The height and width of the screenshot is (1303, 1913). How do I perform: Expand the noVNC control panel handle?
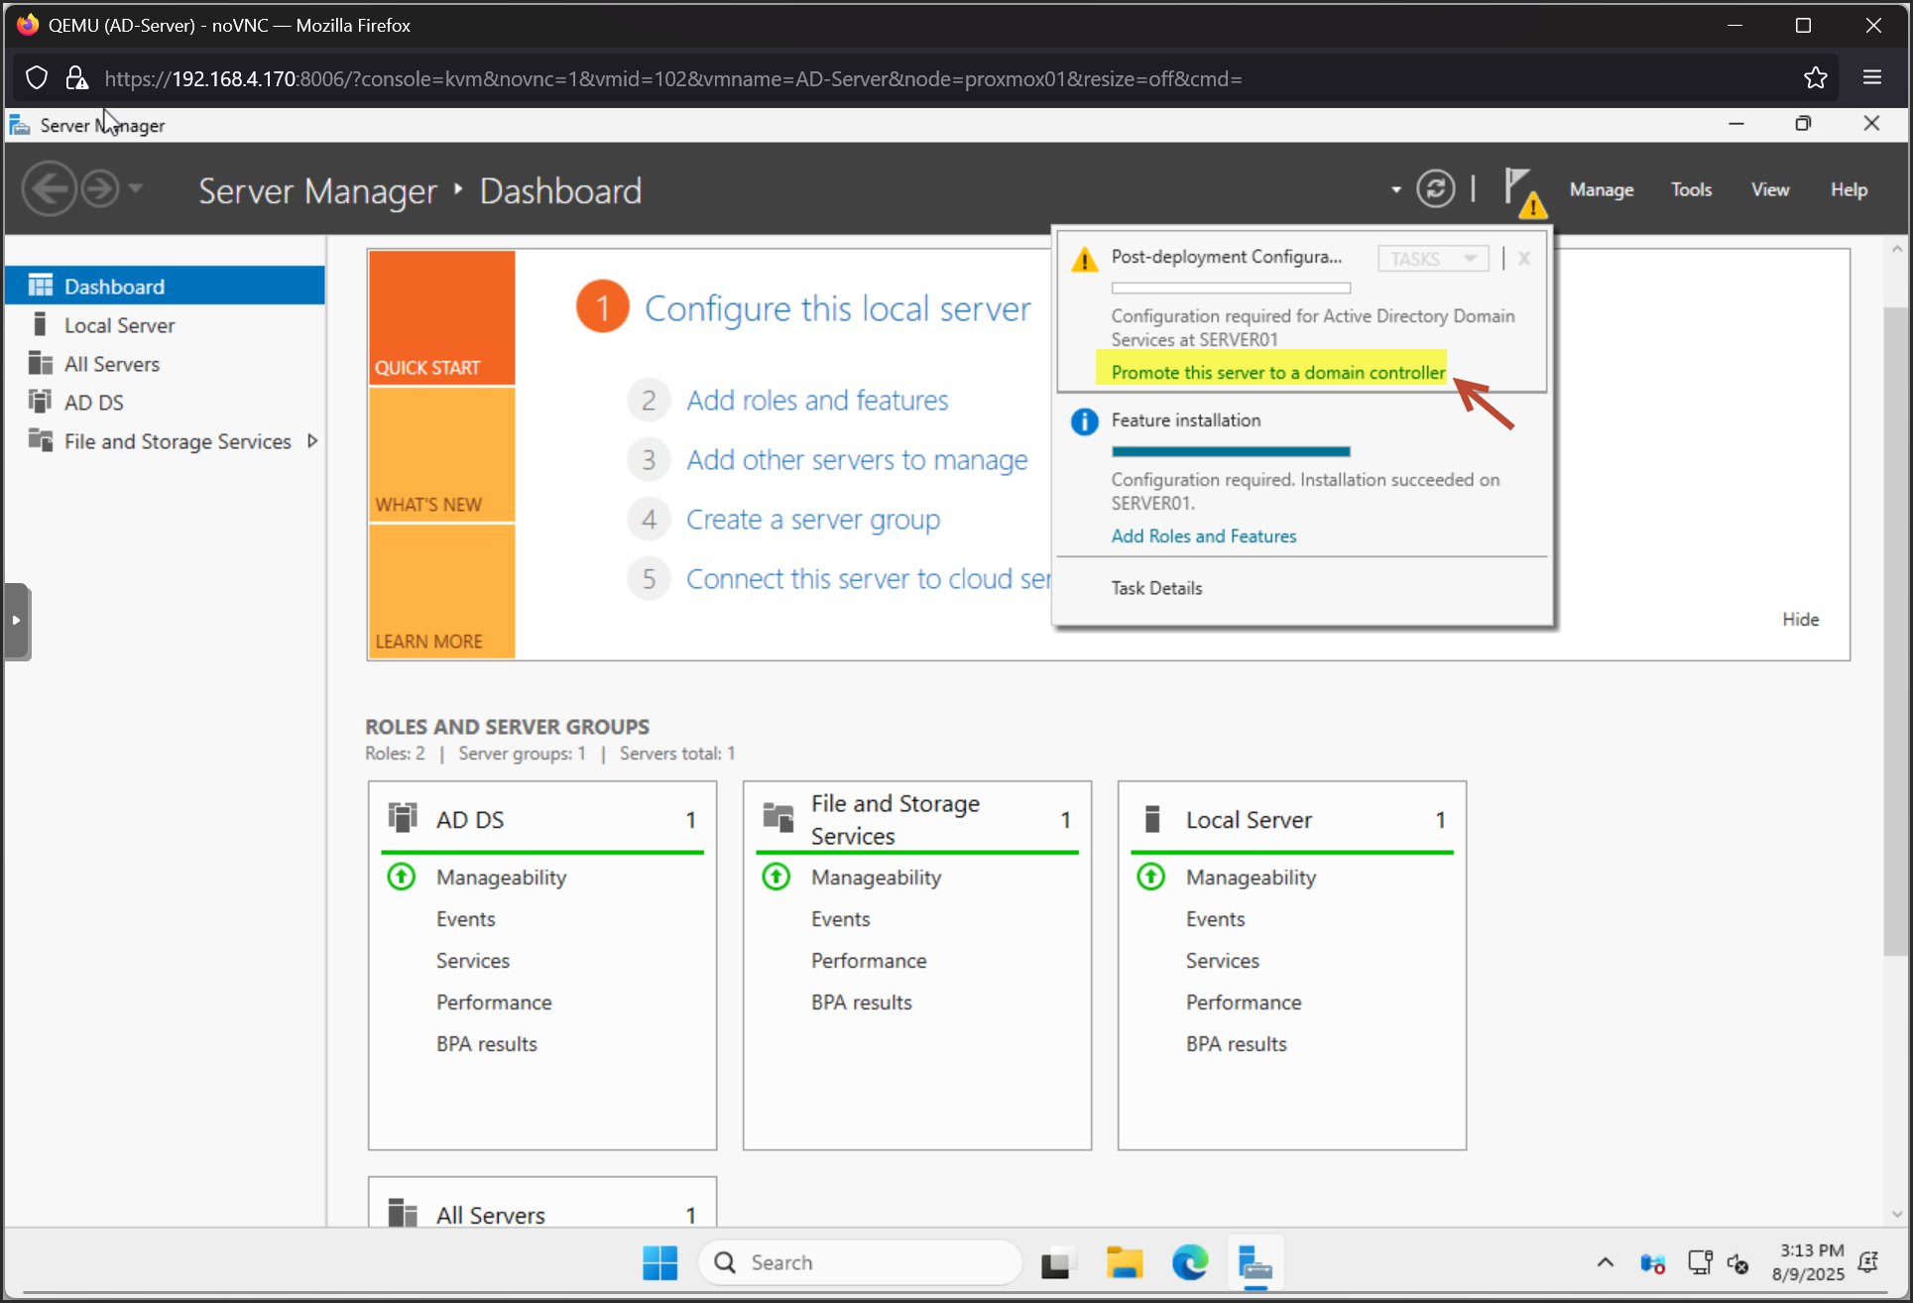tap(17, 621)
